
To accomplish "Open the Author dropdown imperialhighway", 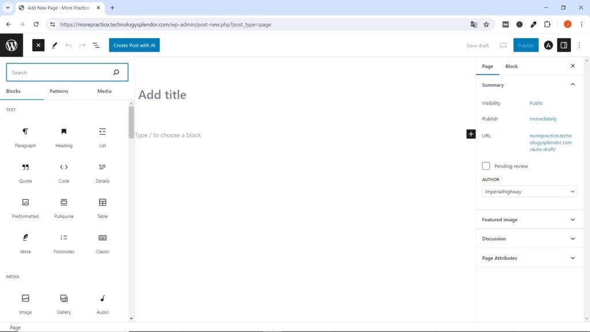I will pyautogui.click(x=530, y=191).
